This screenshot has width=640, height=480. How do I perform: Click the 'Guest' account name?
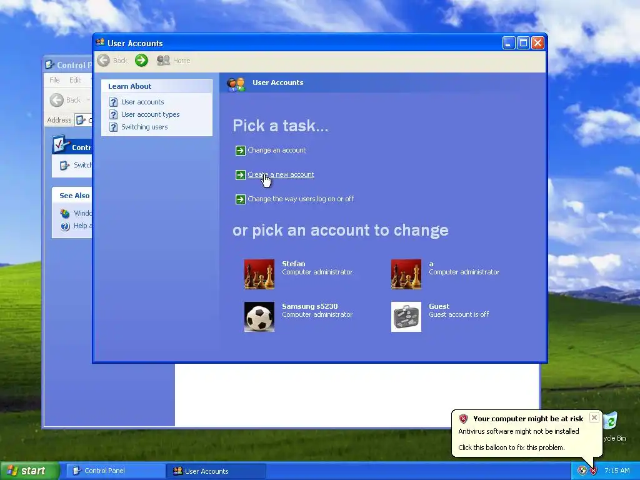[x=439, y=306]
